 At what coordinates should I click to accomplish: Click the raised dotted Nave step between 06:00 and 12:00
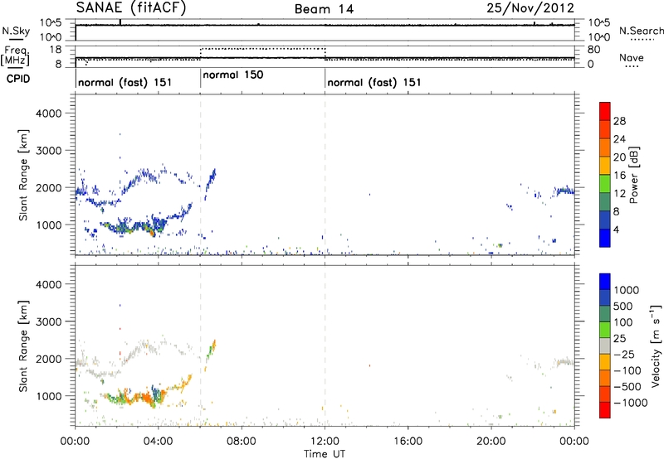[x=262, y=49]
